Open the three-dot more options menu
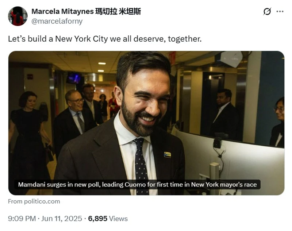The width and height of the screenshot is (292, 231). click(x=280, y=12)
